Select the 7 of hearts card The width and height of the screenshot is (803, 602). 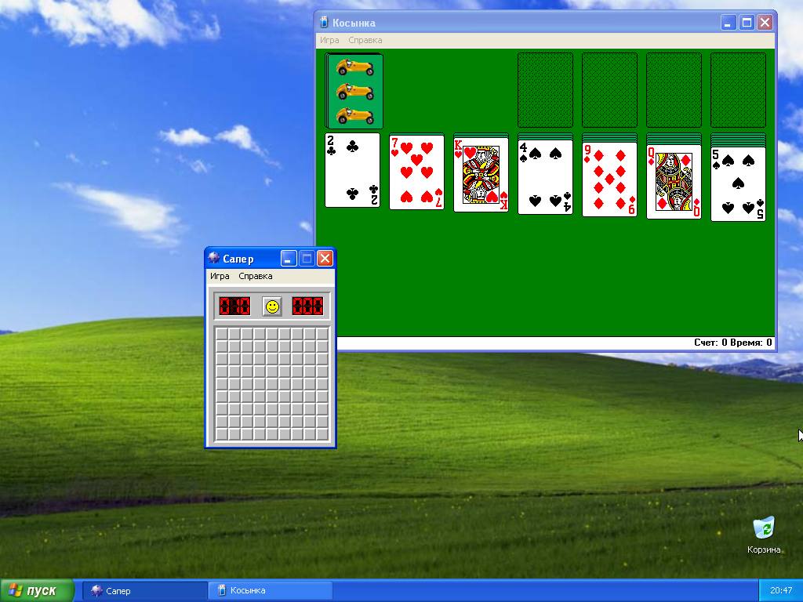(416, 172)
